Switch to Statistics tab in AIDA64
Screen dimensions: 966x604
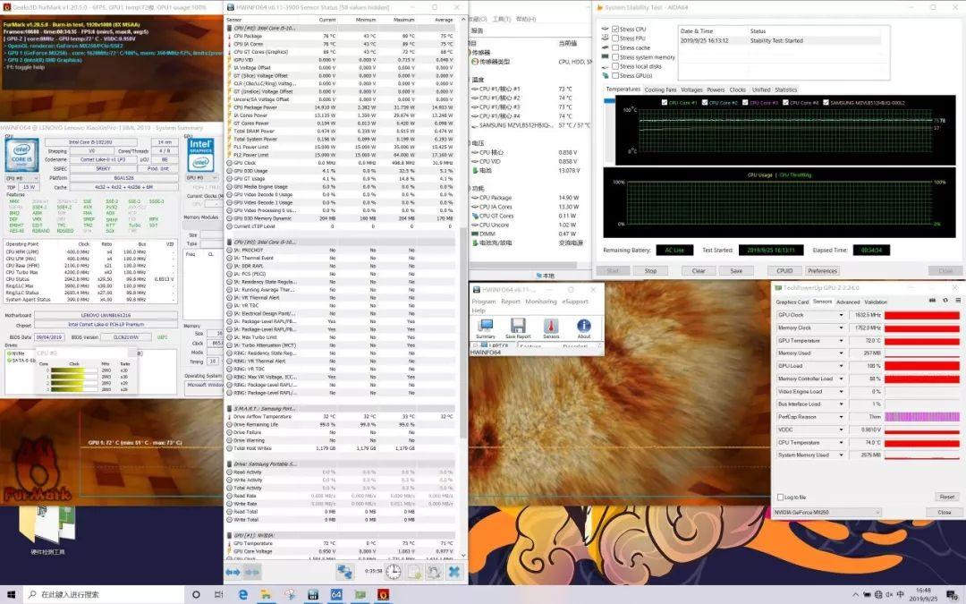pos(785,90)
